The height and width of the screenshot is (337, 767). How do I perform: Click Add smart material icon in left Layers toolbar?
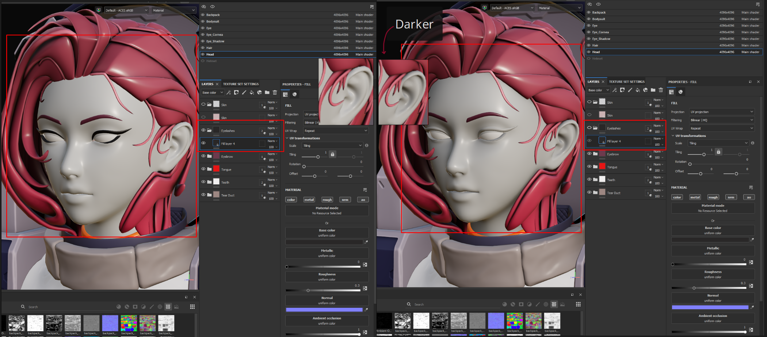coord(259,92)
